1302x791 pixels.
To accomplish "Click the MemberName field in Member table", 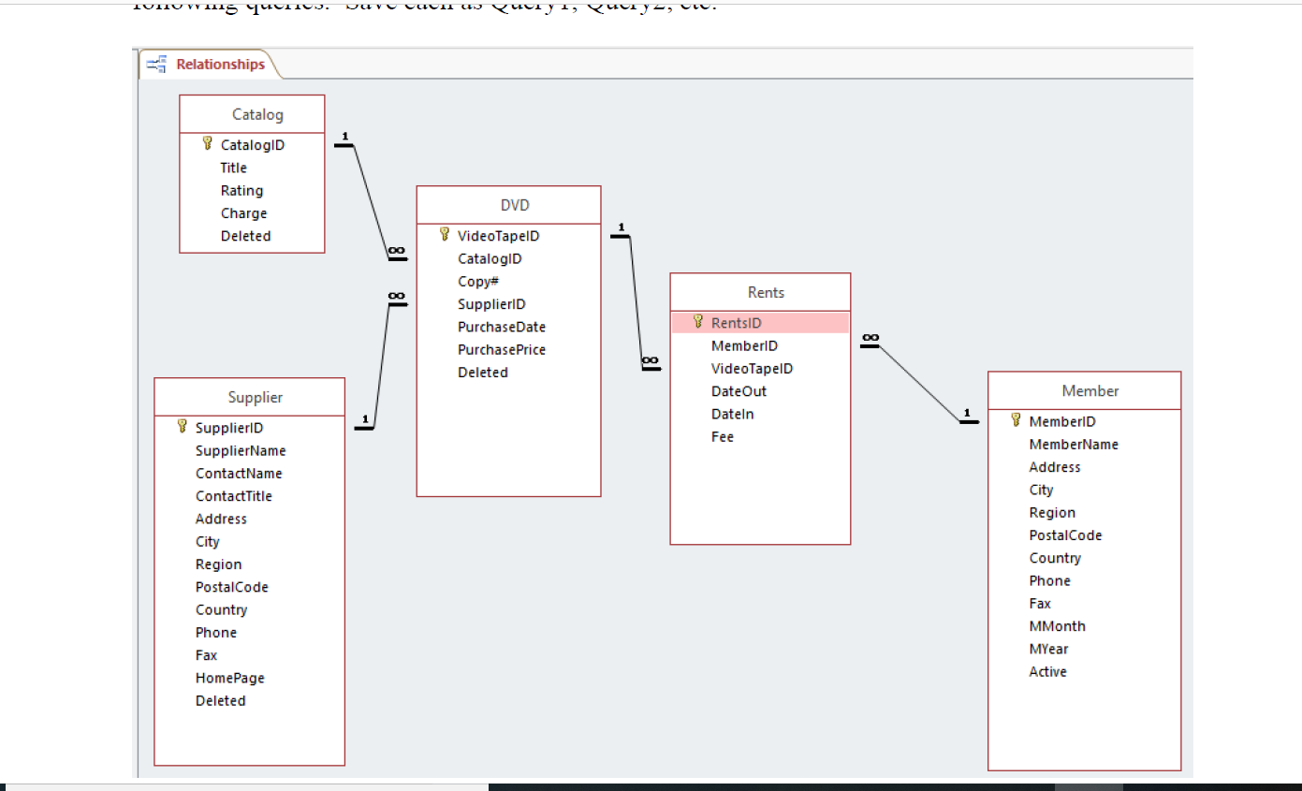I will [1074, 444].
